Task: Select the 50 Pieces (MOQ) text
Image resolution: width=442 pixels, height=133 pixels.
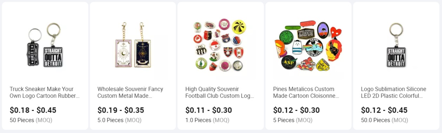Action: coord(31,120)
